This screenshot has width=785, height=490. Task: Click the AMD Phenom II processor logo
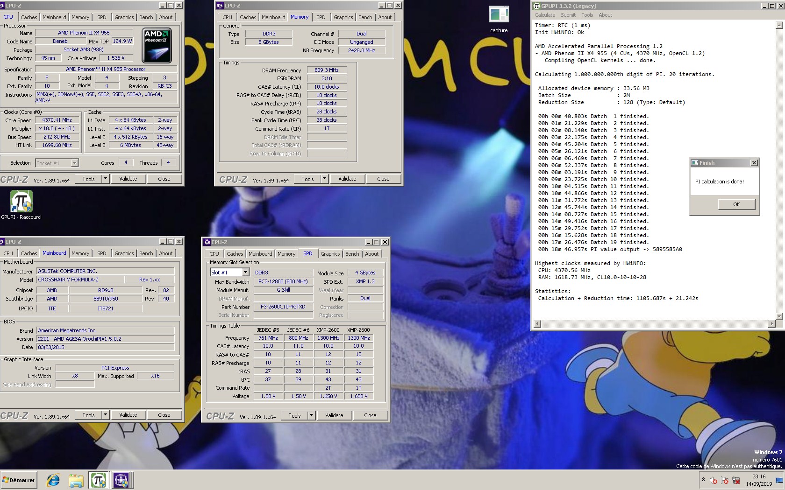pyautogui.click(x=157, y=45)
